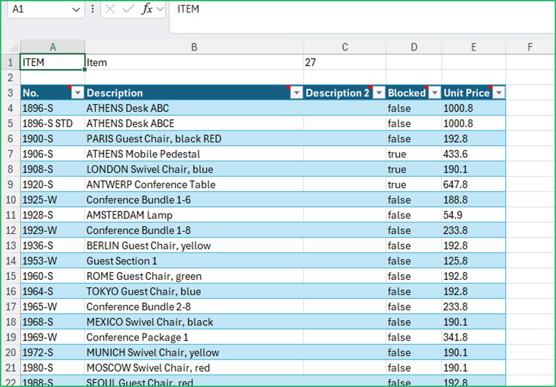Click the Select All corner triangle
This screenshot has height=387, width=556.
pyautogui.click(x=13, y=47)
